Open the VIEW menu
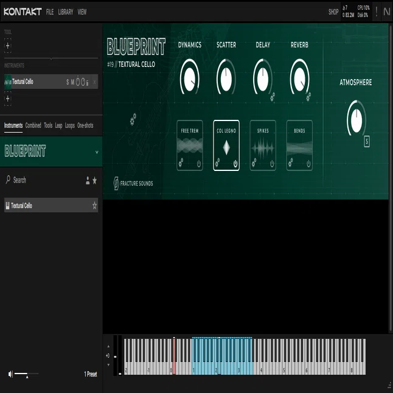393x393 pixels. click(82, 12)
